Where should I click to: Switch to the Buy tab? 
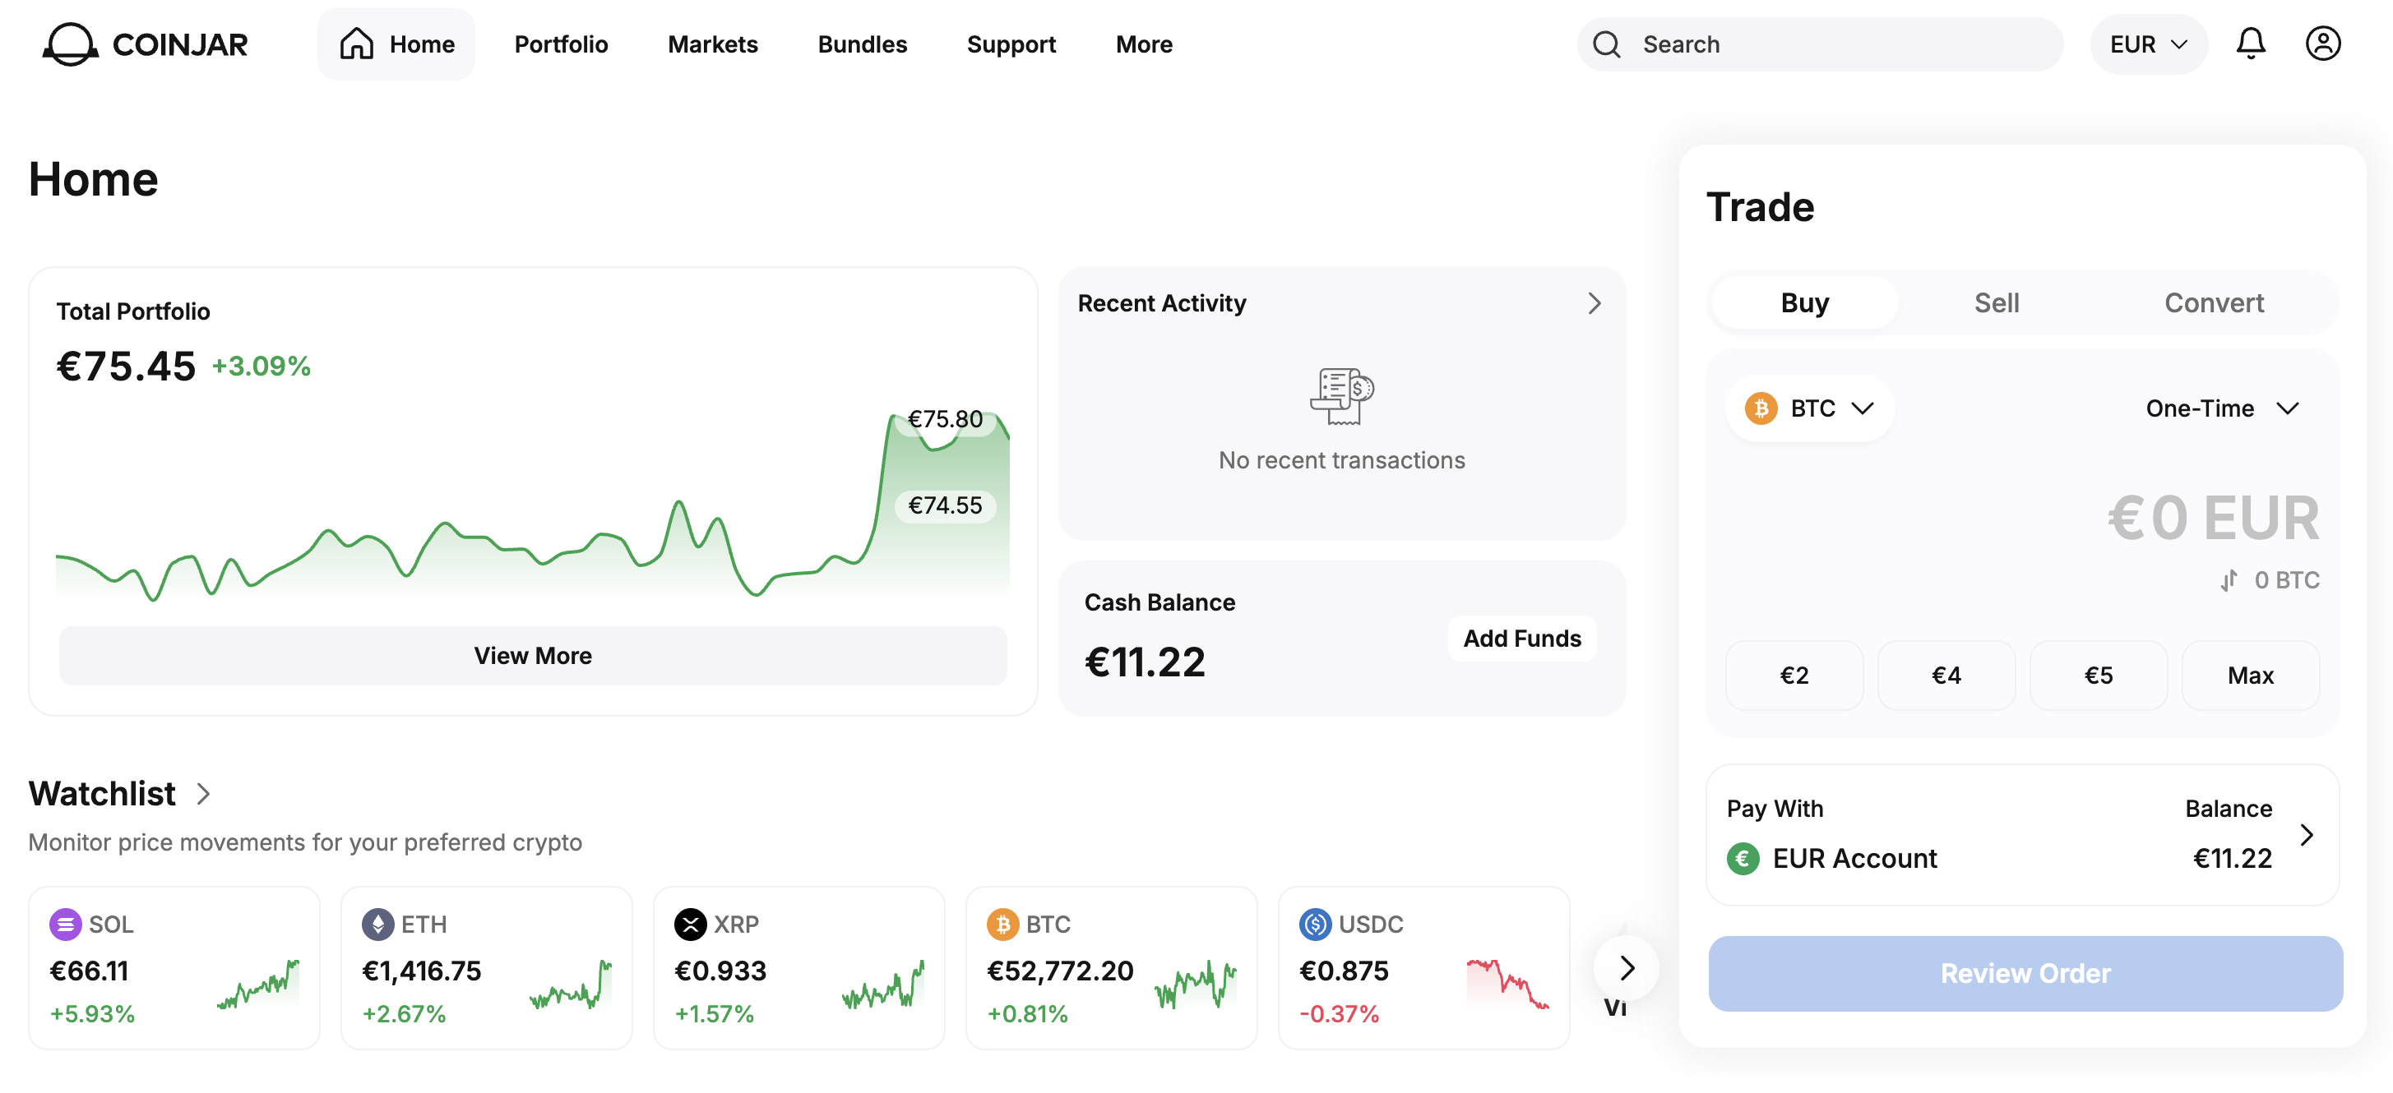tap(1804, 302)
